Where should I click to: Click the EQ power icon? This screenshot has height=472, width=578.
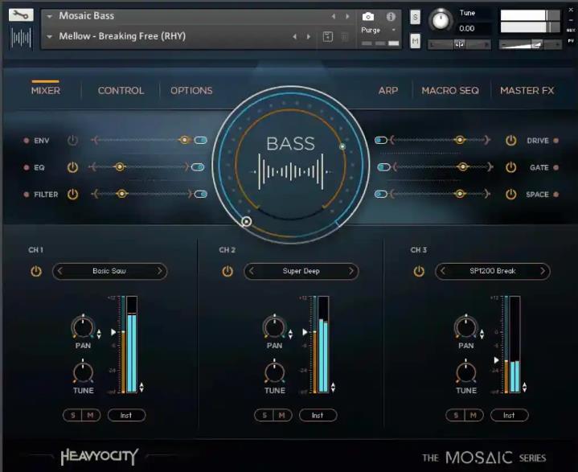[72, 167]
